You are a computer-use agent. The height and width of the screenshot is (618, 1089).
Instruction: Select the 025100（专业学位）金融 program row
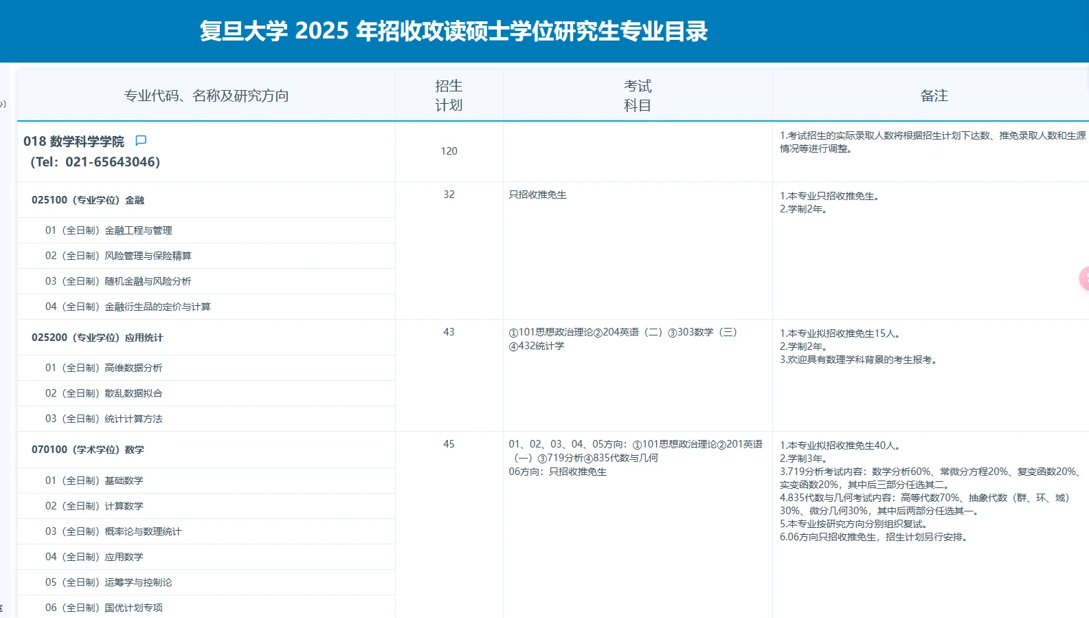[206, 200]
